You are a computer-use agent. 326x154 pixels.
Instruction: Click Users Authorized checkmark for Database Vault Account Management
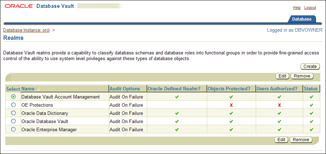point(279,97)
